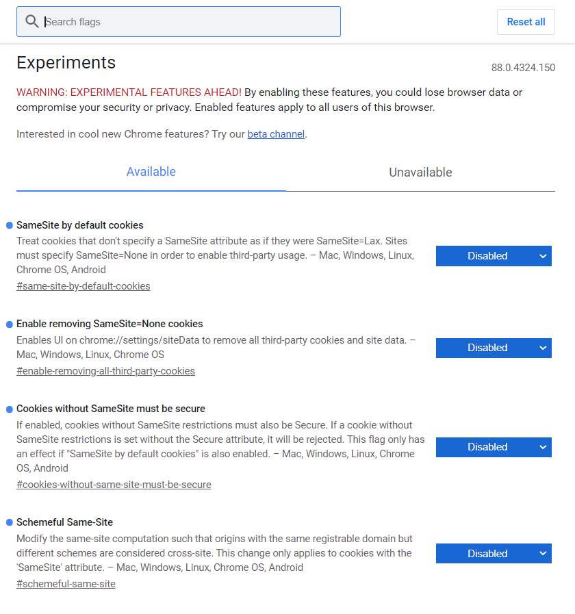Open the SameSite by default cookies dropdown

494,256
